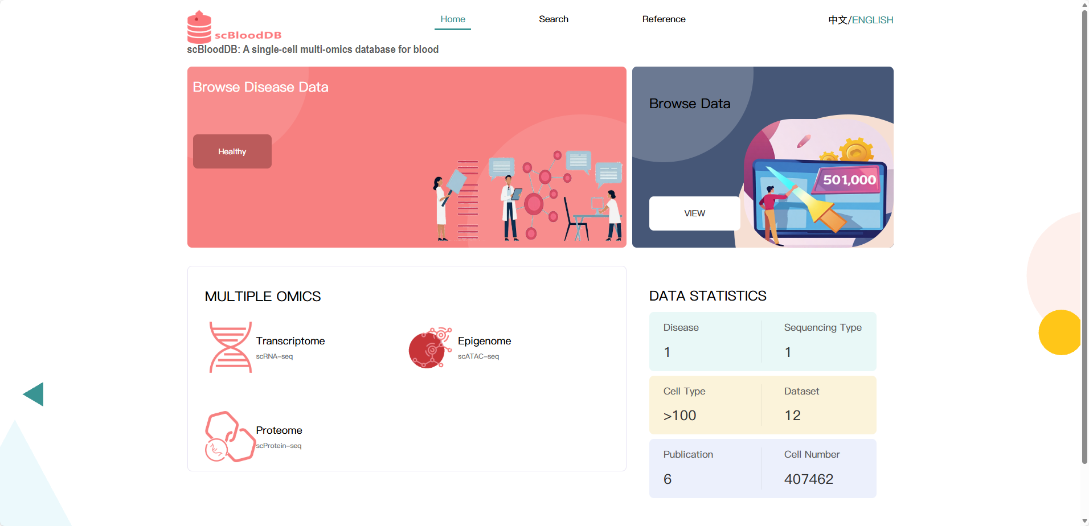Screen dimensions: 1089x526
Task: Select the Transcriptome DNA helix icon
Action: [x=230, y=347]
